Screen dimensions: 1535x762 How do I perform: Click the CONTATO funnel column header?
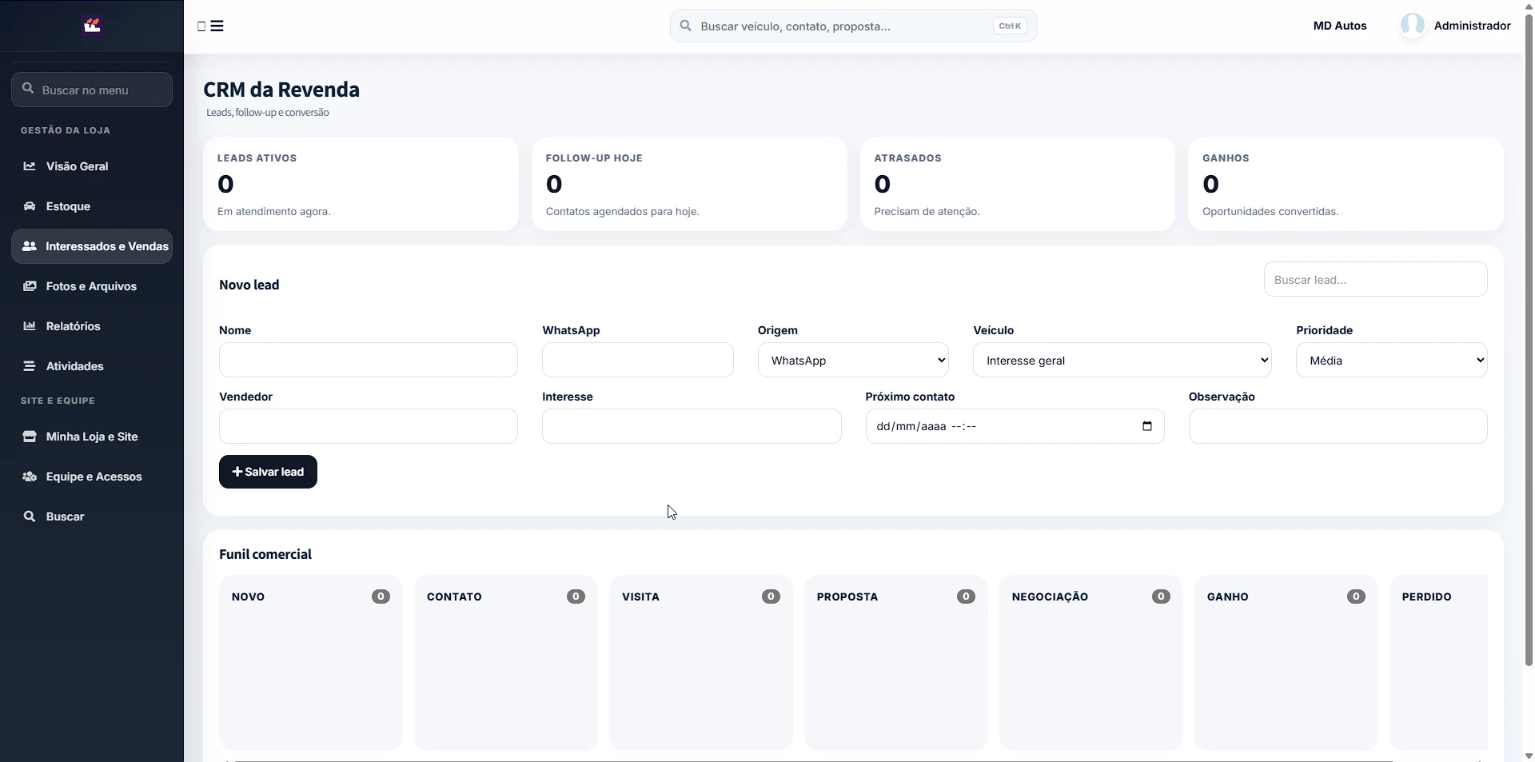point(454,596)
